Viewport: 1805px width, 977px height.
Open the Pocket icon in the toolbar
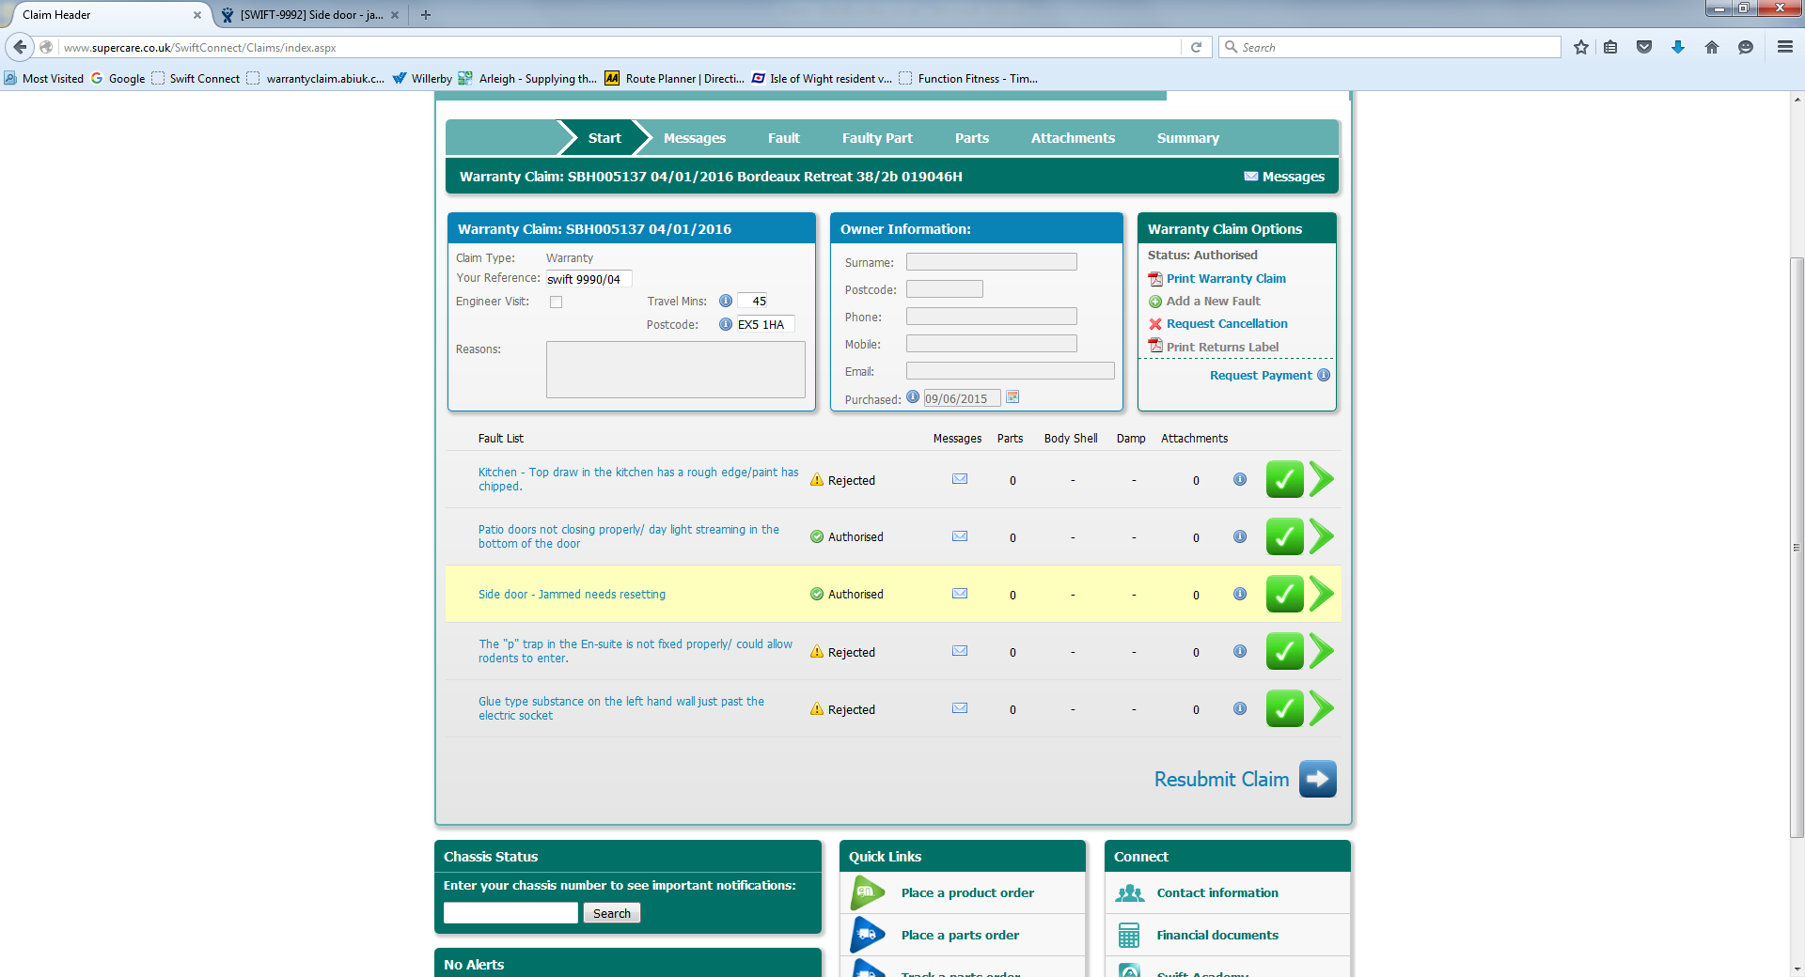pos(1644,47)
